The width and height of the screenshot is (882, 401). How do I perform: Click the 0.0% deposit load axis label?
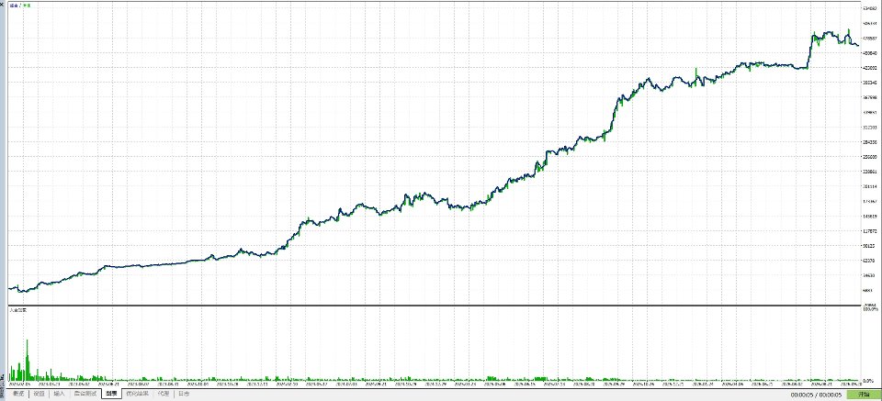[x=868, y=382]
